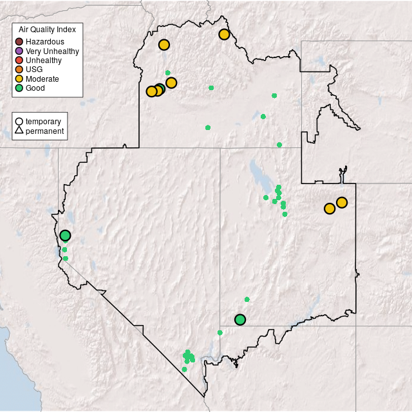The height and width of the screenshot is (412, 412).
Task: Click the red Unhealthy legend swatch
Action: [x=19, y=60]
